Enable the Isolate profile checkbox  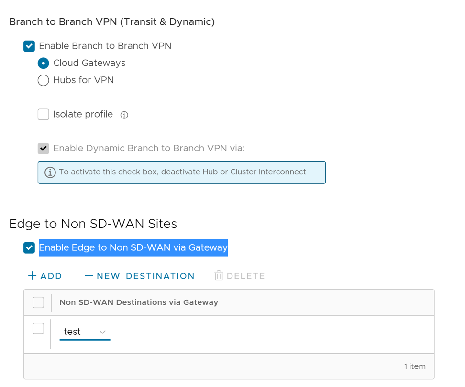pyautogui.click(x=43, y=115)
